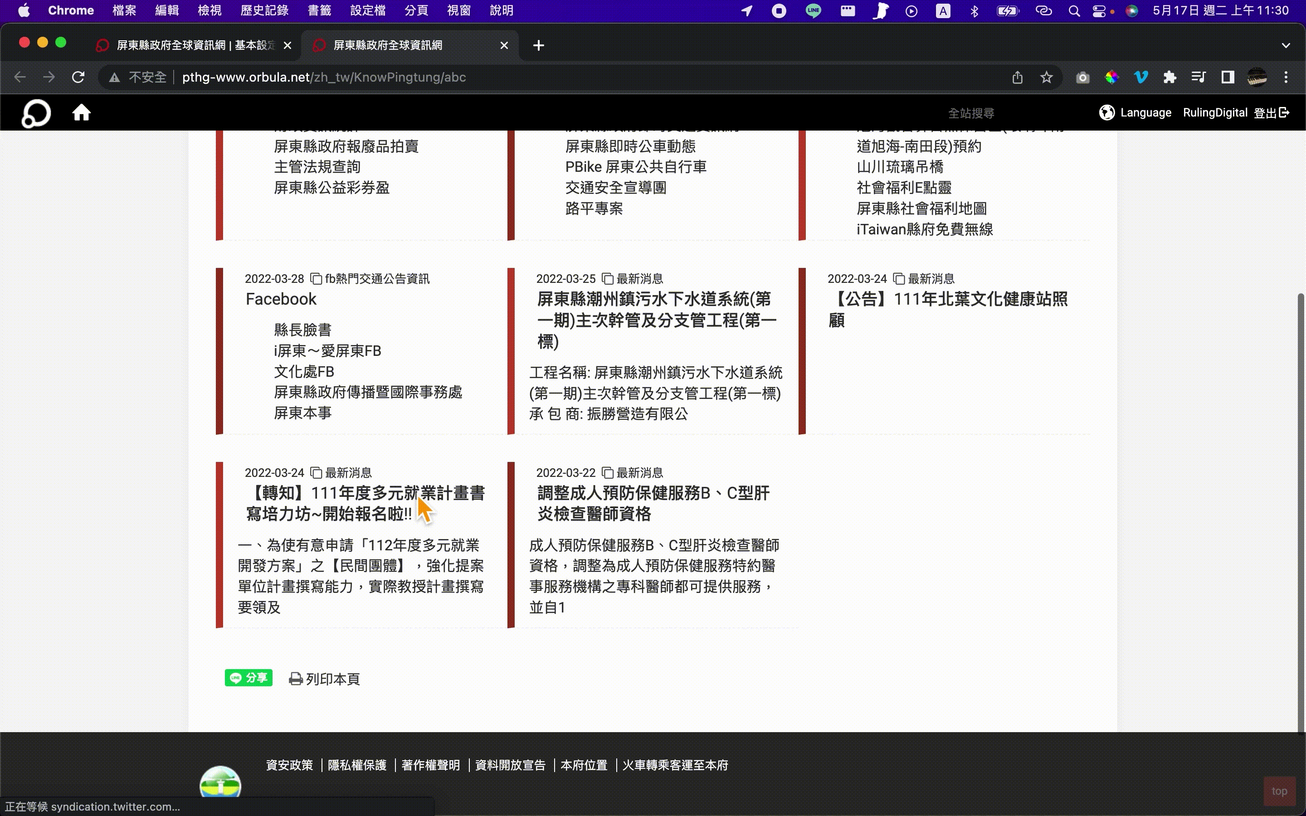Viewport: 1306px width, 816px height.
Task: Click the 全站搜尋 search field
Action: click(971, 113)
